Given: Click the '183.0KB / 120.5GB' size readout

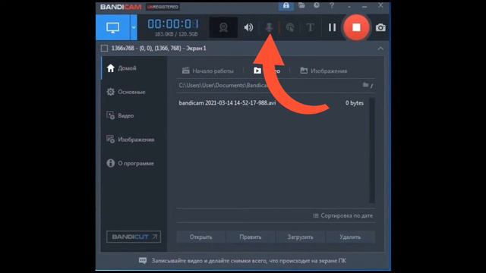Looking at the screenshot, I should coord(176,34).
